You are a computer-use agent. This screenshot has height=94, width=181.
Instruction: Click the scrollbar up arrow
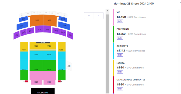[x=108, y=11]
